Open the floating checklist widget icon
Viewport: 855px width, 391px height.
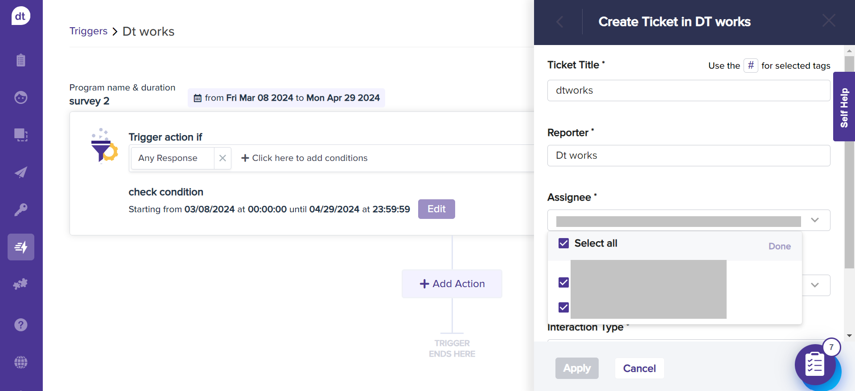815,366
